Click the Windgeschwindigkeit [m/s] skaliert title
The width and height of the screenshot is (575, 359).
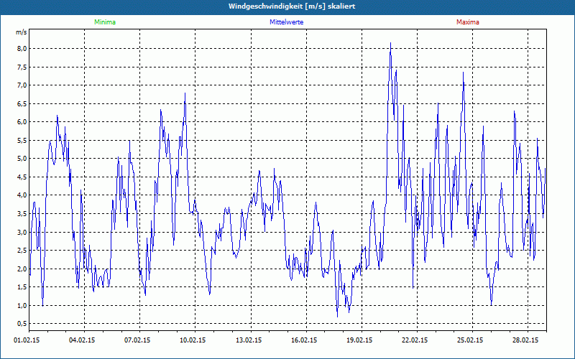(x=292, y=6)
